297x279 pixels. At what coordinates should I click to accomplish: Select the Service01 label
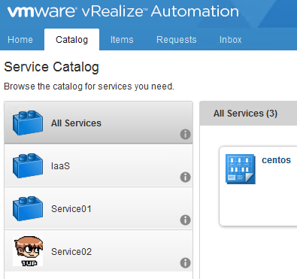point(71,209)
